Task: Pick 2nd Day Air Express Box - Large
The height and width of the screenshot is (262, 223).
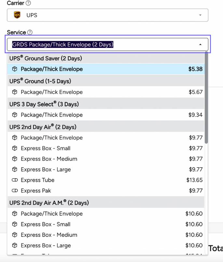Action: coord(46,169)
